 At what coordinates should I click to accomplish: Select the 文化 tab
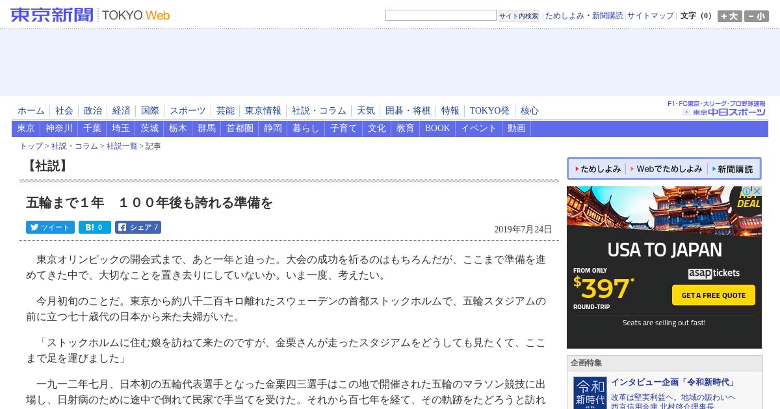(x=377, y=129)
